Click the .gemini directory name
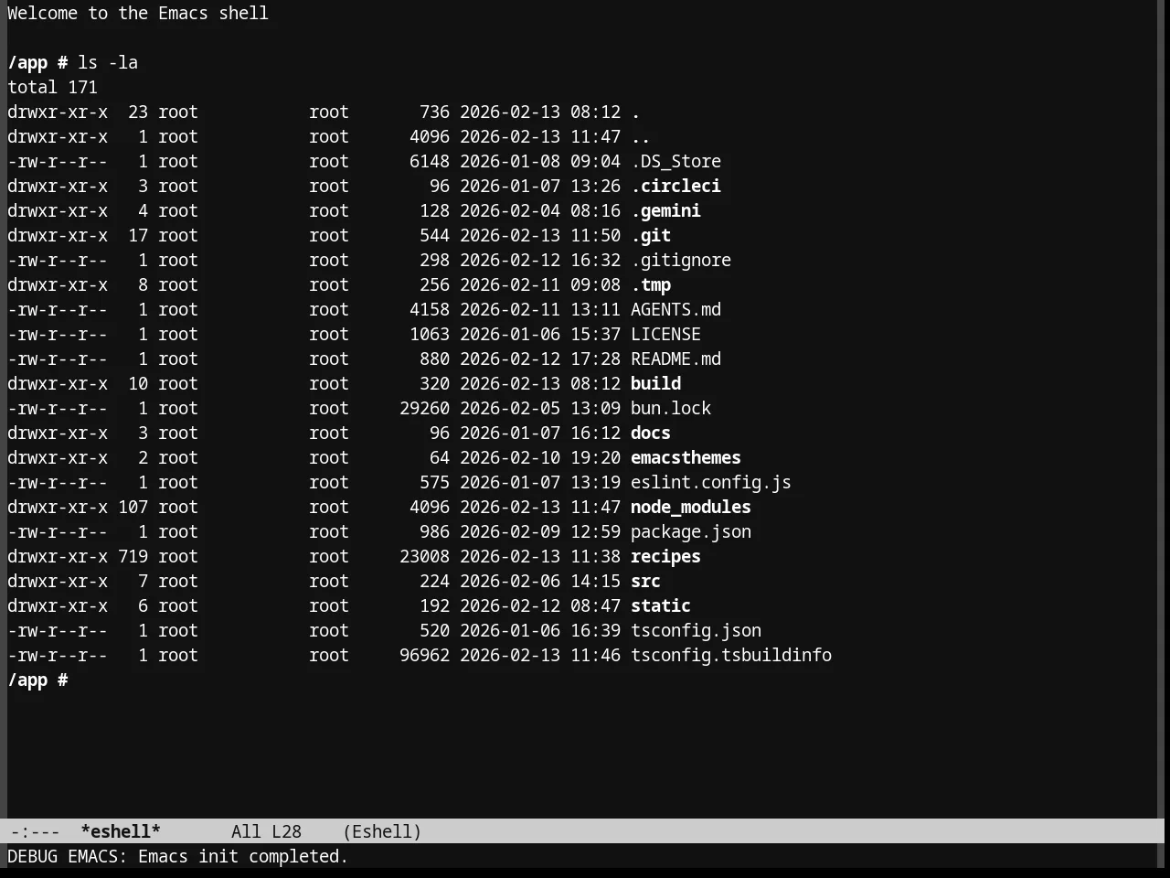1170x878 pixels. [665, 211]
